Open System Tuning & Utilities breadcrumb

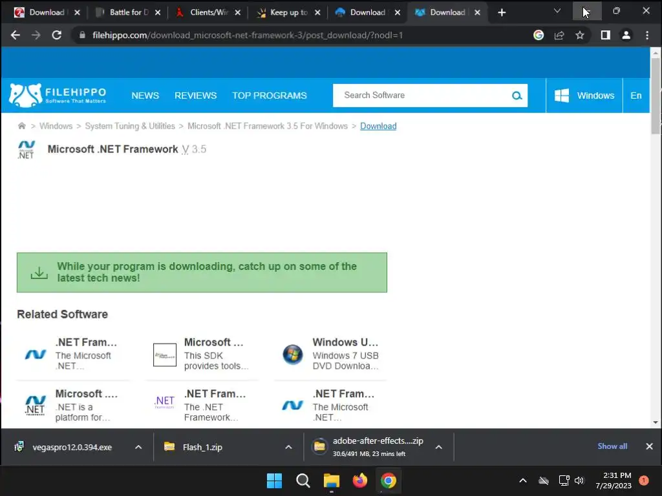130,126
